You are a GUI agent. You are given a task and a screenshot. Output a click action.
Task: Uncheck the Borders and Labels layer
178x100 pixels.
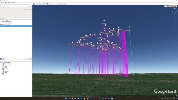pyautogui.click(x=3, y=65)
